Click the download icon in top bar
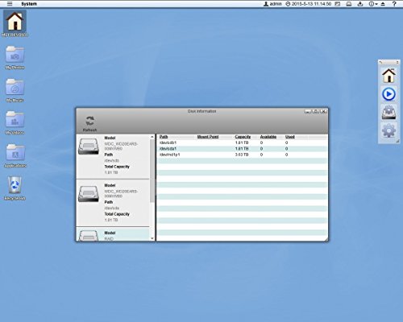This screenshot has height=322, width=403. pyautogui.click(x=360, y=4)
